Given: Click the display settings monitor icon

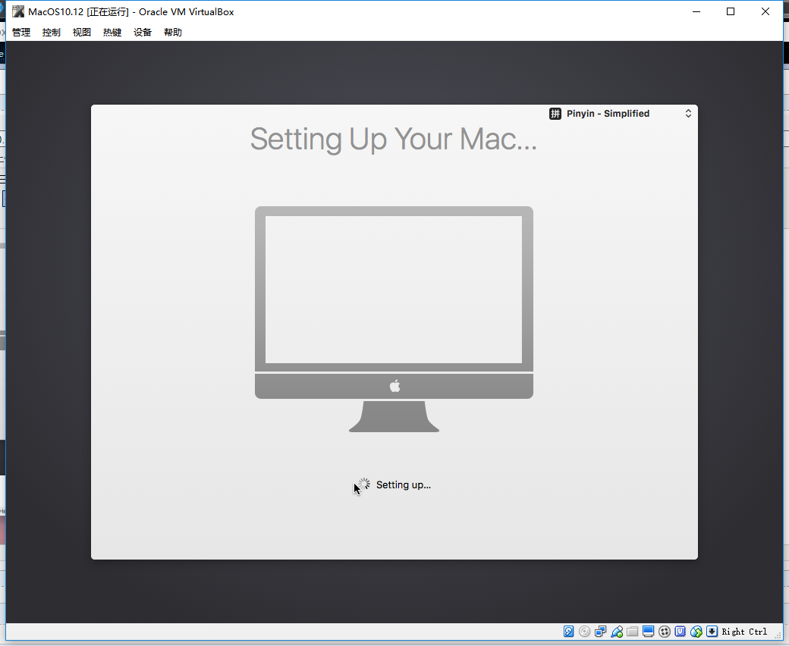Looking at the screenshot, I should 648,632.
